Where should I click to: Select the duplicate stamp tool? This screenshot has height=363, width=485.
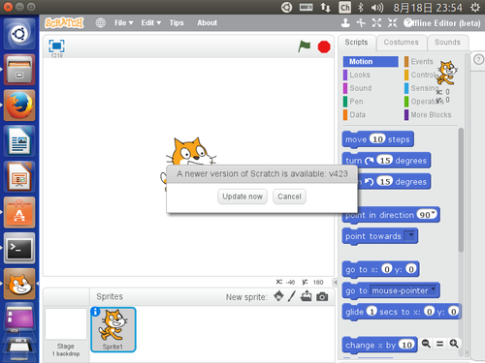pos(345,22)
